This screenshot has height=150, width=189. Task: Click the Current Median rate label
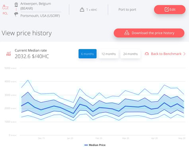tap(31, 50)
